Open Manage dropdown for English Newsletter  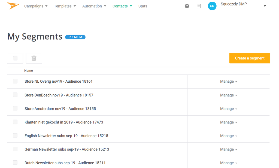(229, 136)
